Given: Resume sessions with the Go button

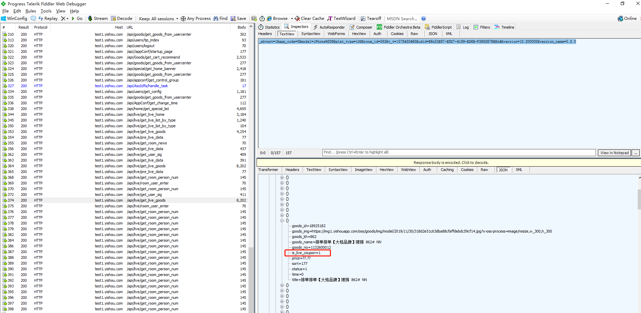Looking at the screenshot, I should 77,19.
